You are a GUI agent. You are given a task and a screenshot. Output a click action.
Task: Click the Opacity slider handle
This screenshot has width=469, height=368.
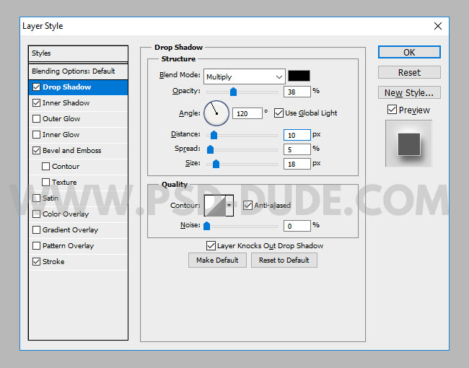pyautogui.click(x=233, y=92)
